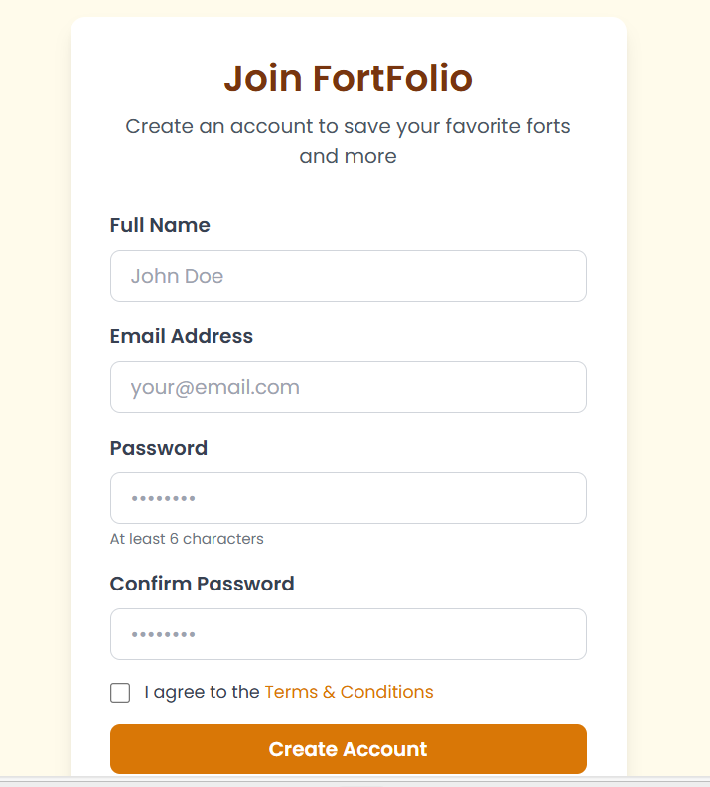Screen dimensions: 710x787
Task: Click the cream background right of the form card
Action: click(667, 397)
